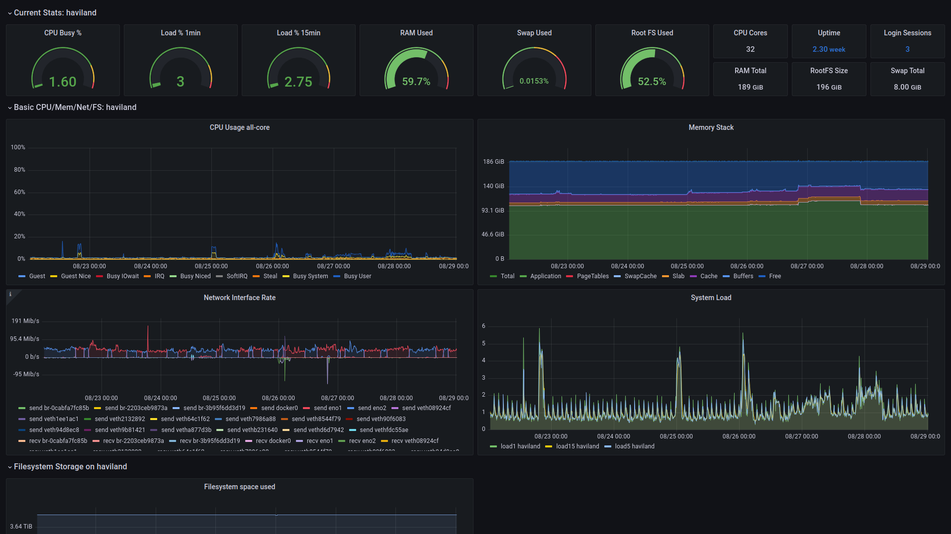Image resolution: width=951 pixels, height=534 pixels.
Task: Toggle the Busy System series in CPU legend
Action: tap(310, 276)
